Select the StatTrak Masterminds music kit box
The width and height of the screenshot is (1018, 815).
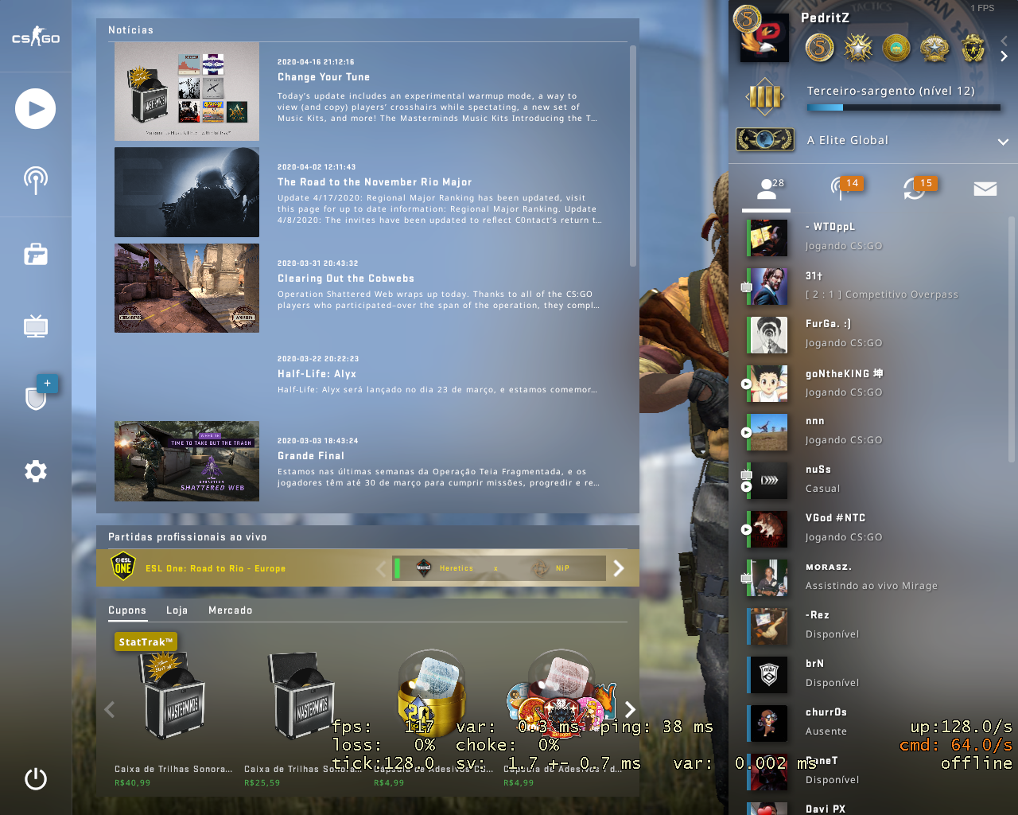[x=174, y=695]
